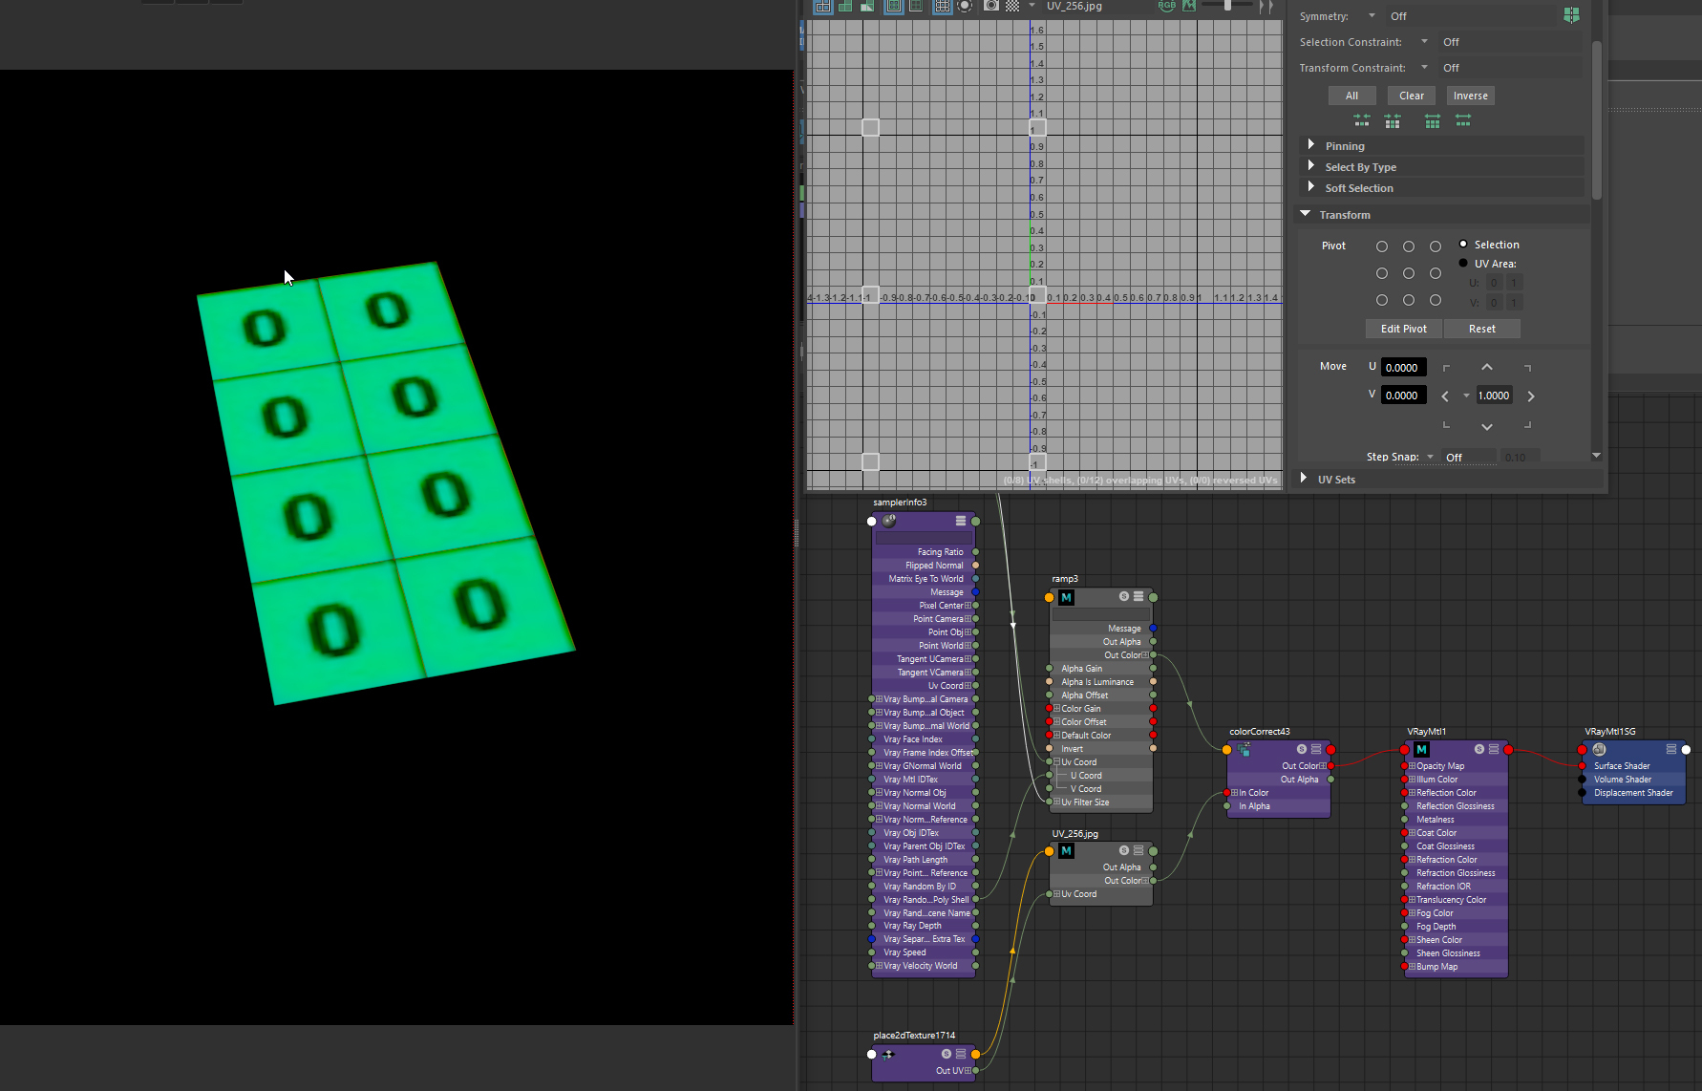The image size is (1702, 1091).
Task: Click the Move U value field
Action: [x=1403, y=368]
